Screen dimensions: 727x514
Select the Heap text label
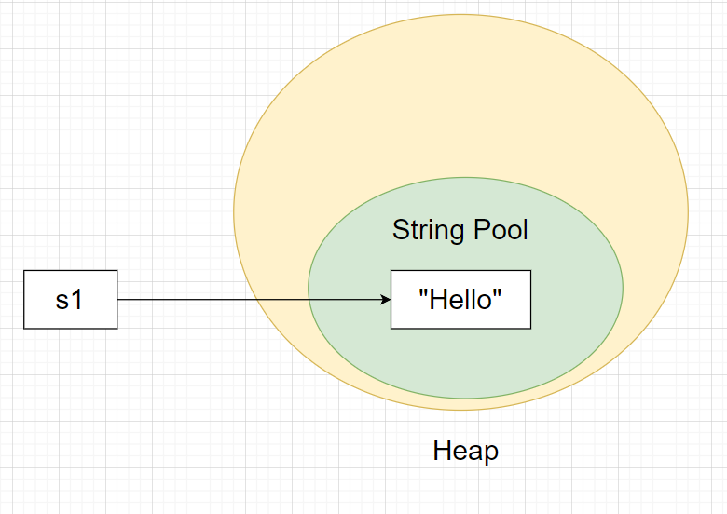pos(465,452)
